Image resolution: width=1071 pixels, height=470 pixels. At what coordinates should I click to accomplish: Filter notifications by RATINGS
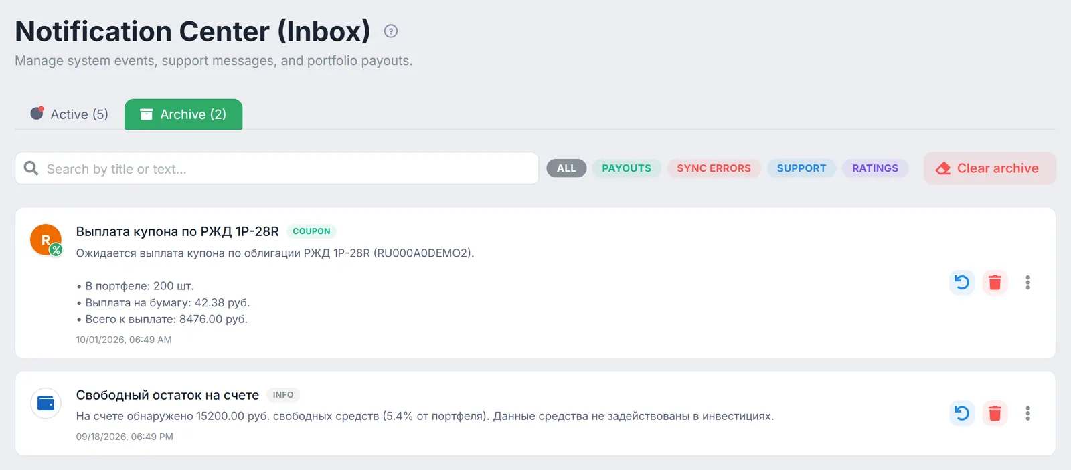[x=875, y=168]
